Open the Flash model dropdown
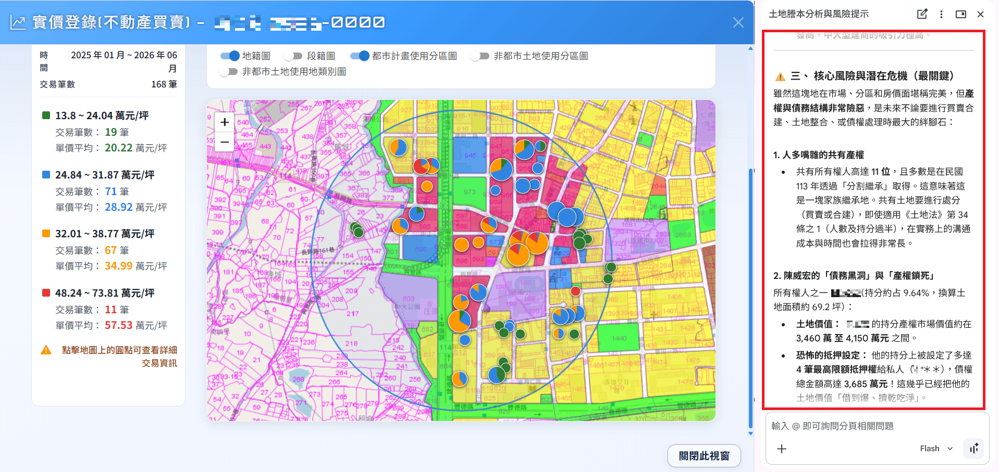 tap(936, 449)
